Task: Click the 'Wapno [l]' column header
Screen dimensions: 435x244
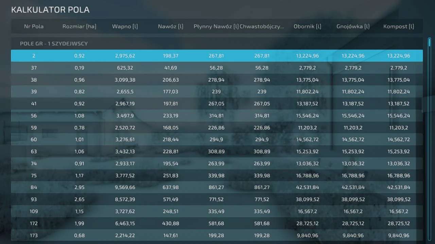Action: click(125, 26)
